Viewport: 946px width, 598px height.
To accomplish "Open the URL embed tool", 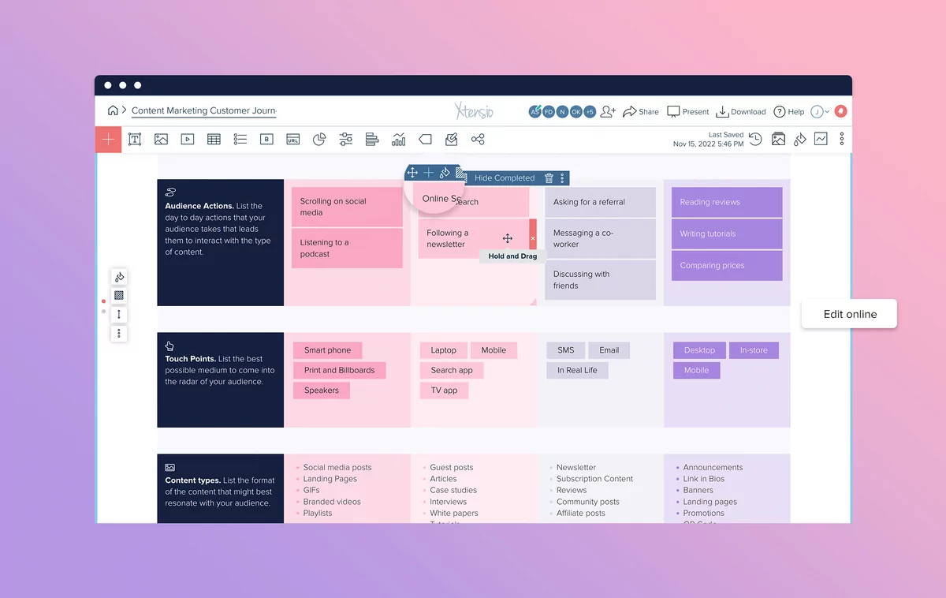I will tap(292, 139).
